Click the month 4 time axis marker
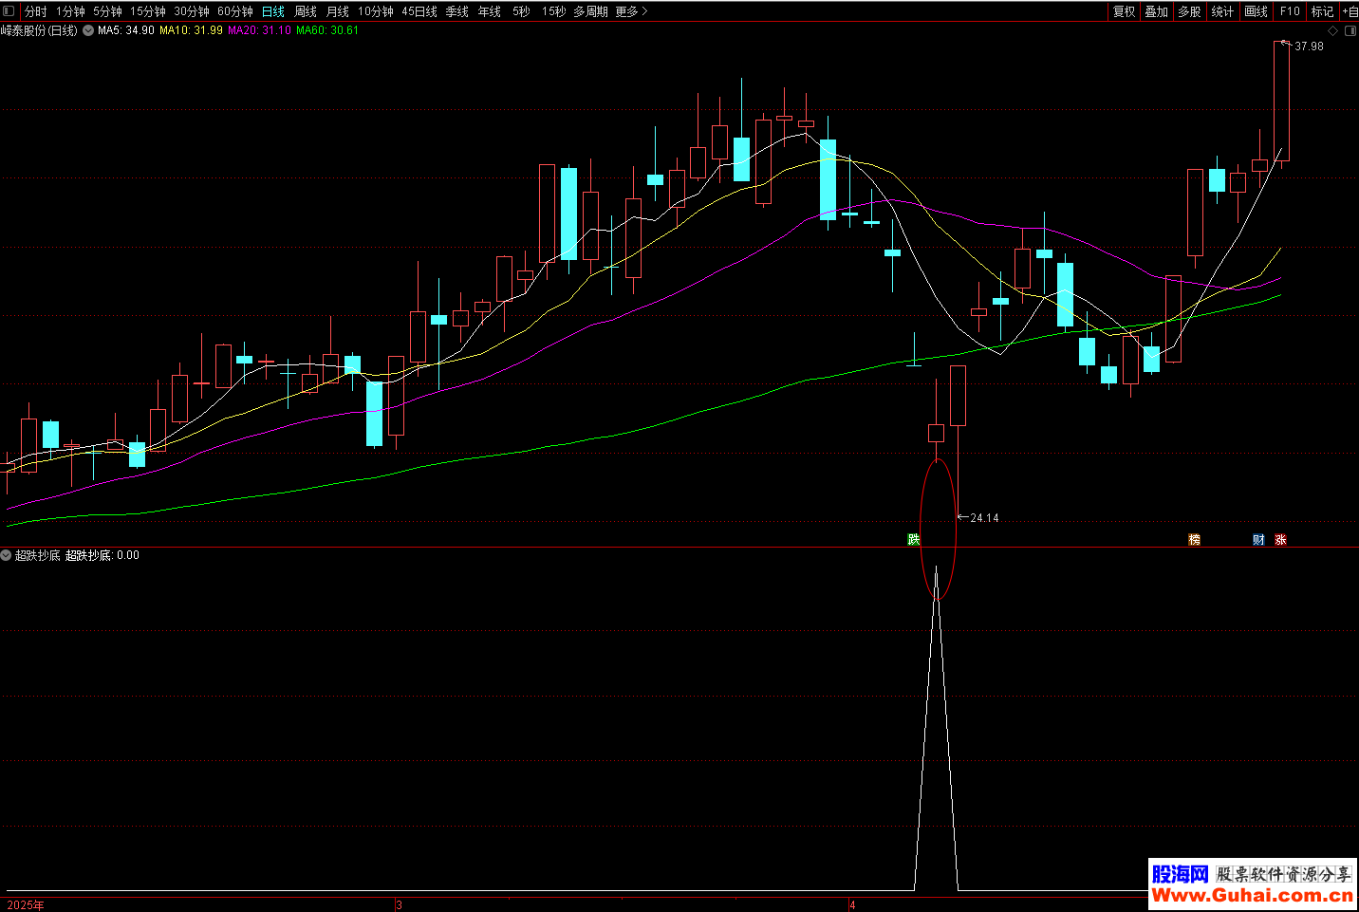 852,904
